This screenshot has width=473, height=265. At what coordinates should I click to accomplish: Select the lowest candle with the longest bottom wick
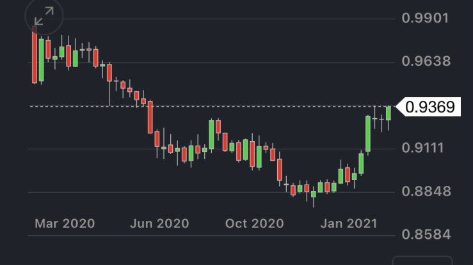[x=314, y=195]
